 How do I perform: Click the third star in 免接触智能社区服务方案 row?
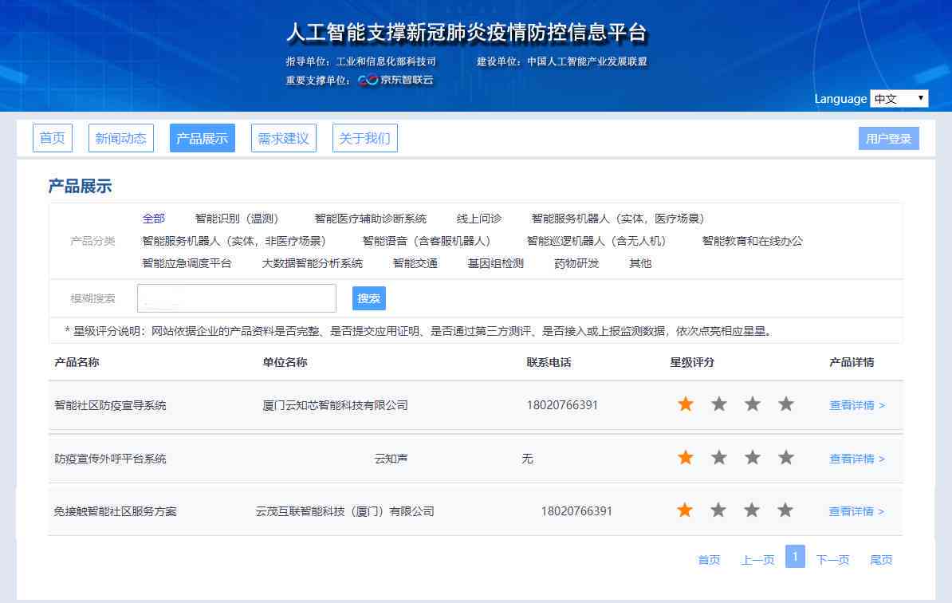coord(752,510)
